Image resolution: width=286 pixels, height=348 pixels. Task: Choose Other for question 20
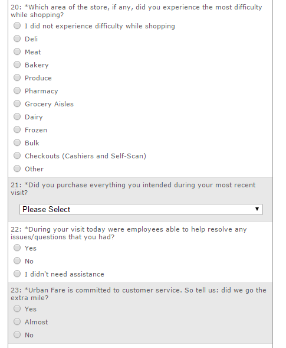(17, 168)
